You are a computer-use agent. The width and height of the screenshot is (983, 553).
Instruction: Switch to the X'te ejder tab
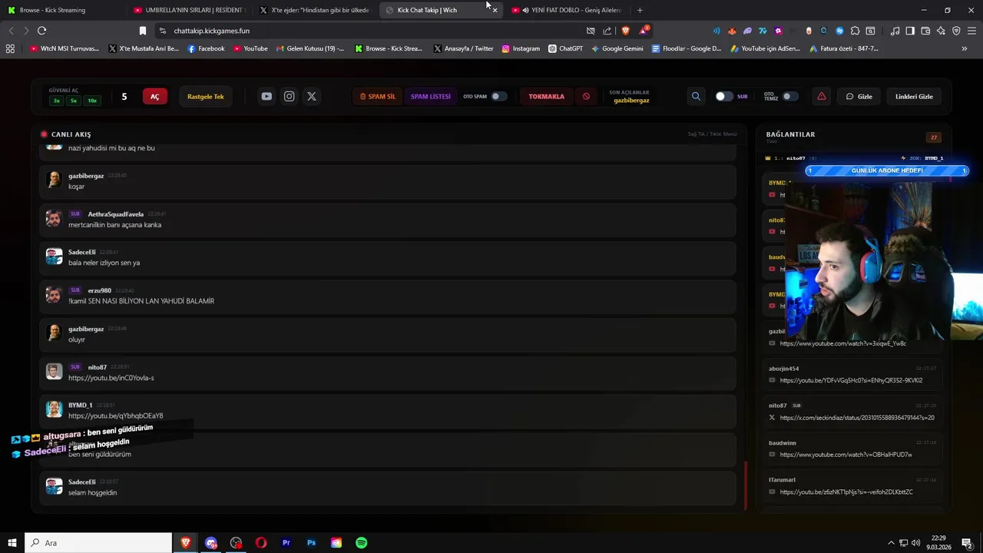click(314, 10)
